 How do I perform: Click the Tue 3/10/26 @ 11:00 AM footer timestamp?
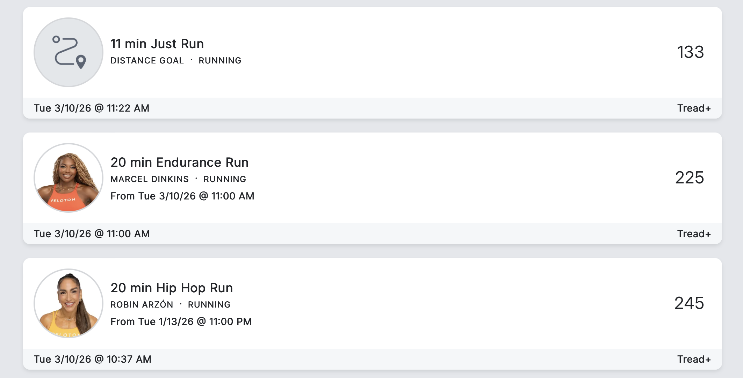point(92,234)
